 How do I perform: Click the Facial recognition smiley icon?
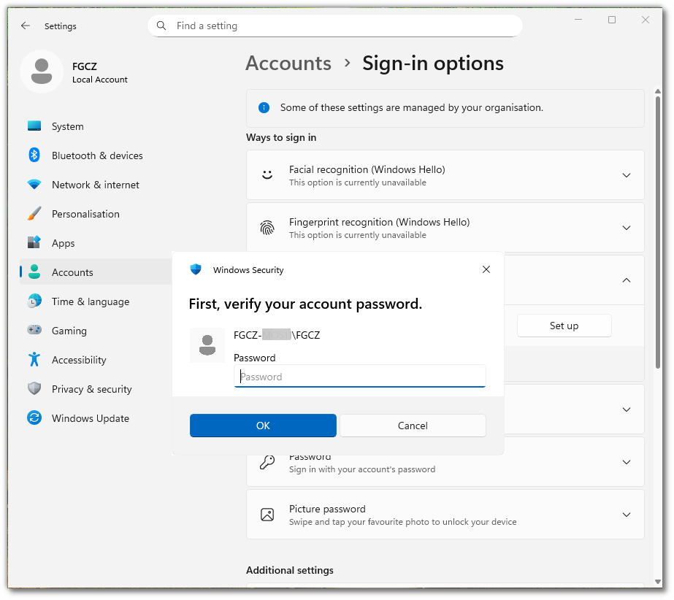tap(267, 175)
